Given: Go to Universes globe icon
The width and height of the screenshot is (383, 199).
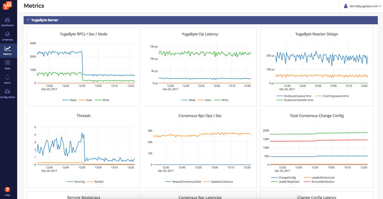Looking at the screenshot, I should coord(7,35).
